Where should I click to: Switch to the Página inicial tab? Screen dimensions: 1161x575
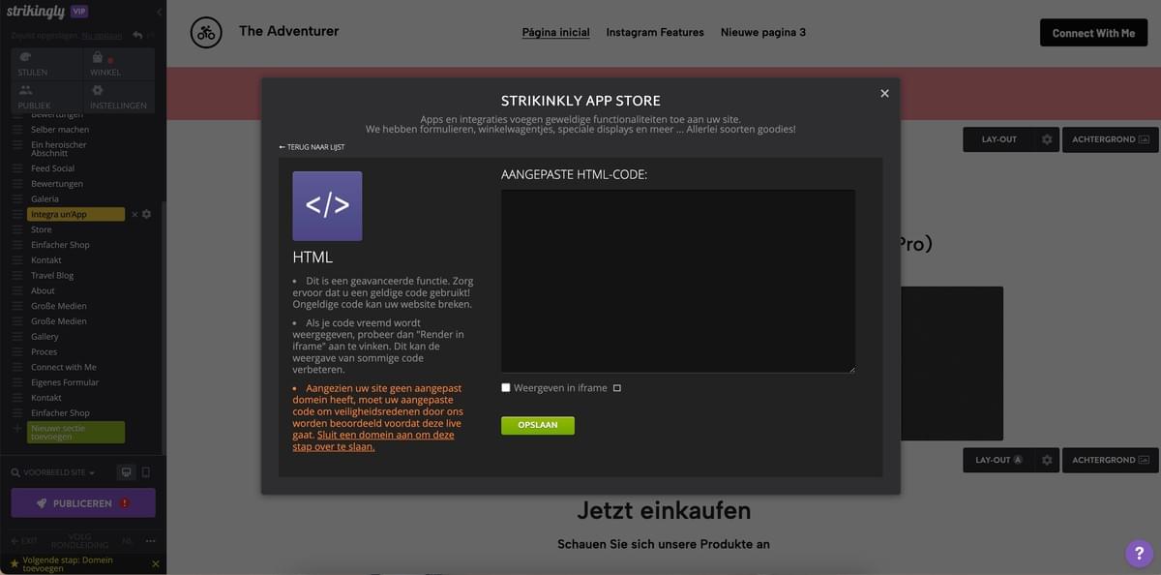click(x=554, y=32)
